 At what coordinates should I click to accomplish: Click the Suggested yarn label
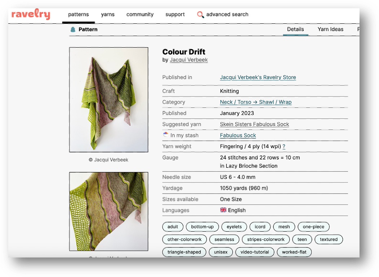tap(182, 124)
